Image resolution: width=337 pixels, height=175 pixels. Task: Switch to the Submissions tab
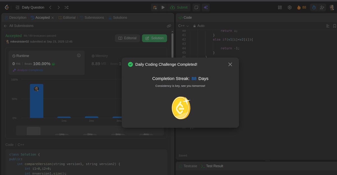point(92,18)
